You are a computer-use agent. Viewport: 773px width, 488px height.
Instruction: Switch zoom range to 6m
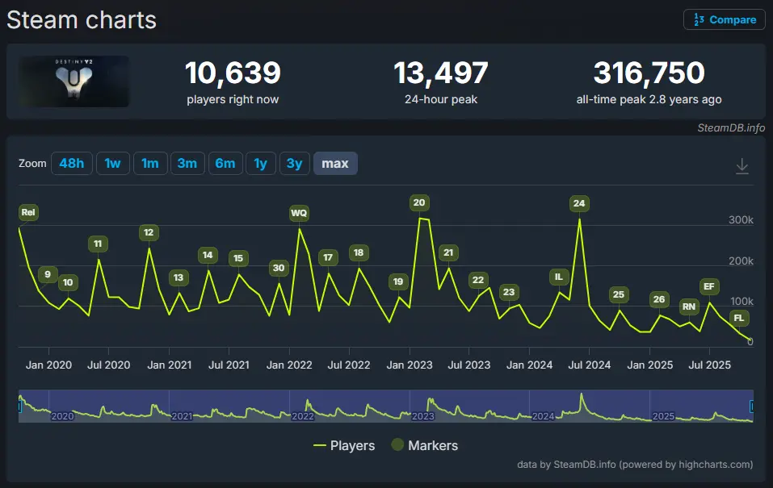pyautogui.click(x=225, y=164)
